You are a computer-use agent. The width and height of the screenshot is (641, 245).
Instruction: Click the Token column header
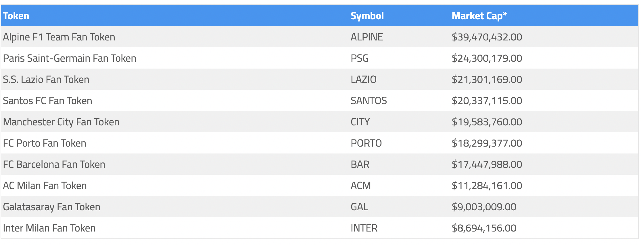click(x=16, y=16)
